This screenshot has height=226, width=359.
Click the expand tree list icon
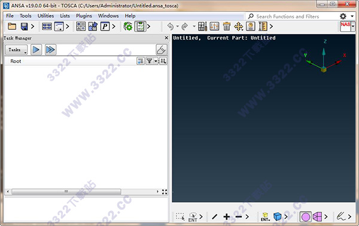click(x=141, y=61)
